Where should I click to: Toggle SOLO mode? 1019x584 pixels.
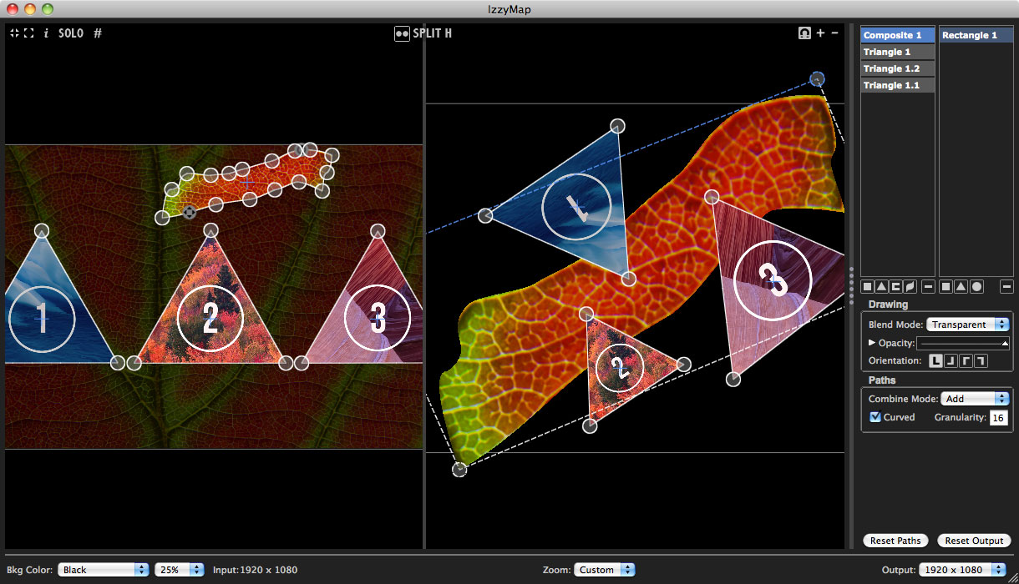(x=71, y=33)
